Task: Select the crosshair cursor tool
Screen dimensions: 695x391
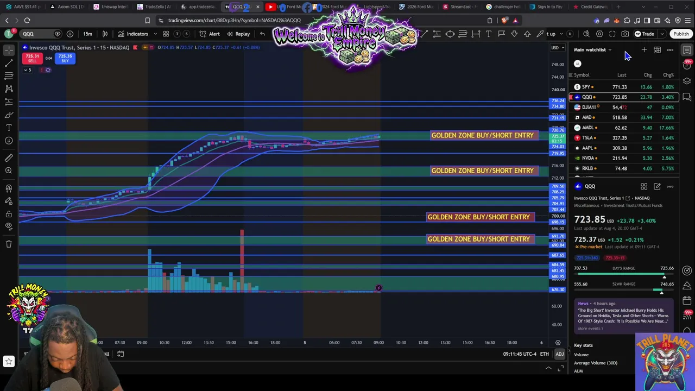Action: click(x=9, y=50)
